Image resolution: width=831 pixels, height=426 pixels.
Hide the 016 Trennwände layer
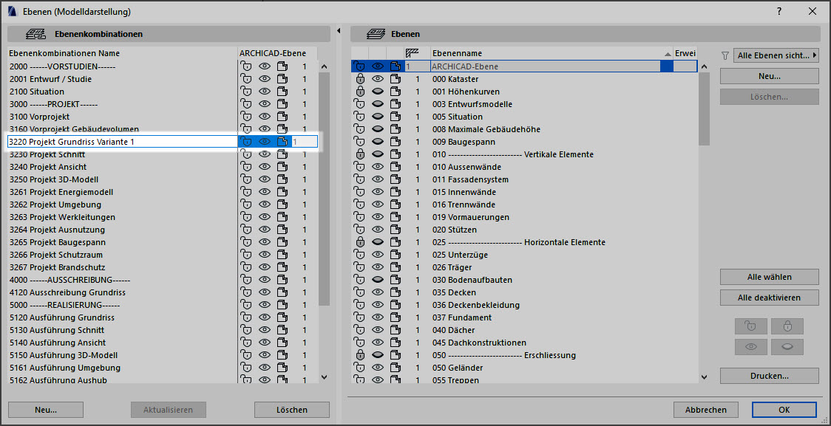pyautogui.click(x=377, y=205)
